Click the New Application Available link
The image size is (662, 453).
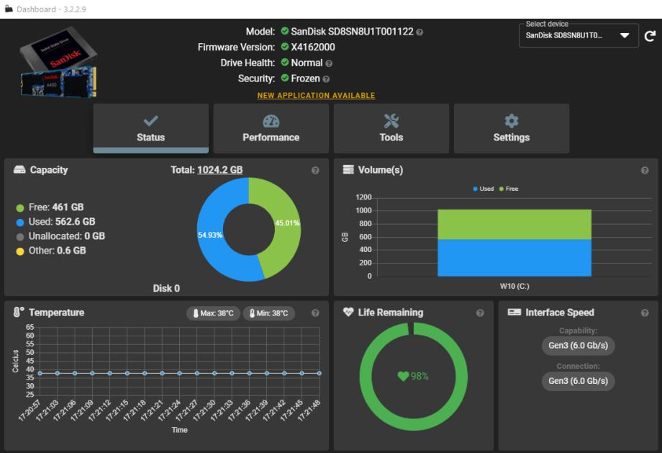316,96
